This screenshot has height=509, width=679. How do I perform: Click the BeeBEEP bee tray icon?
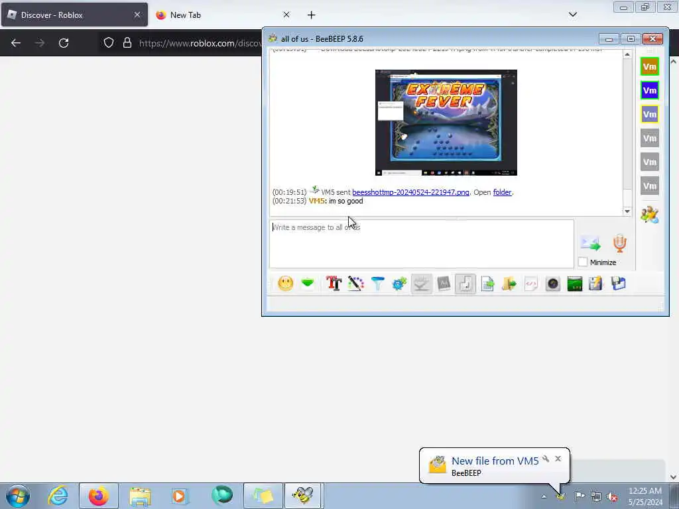click(561, 496)
